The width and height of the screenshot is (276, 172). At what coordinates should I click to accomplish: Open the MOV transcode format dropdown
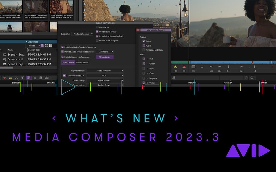coord(105,75)
